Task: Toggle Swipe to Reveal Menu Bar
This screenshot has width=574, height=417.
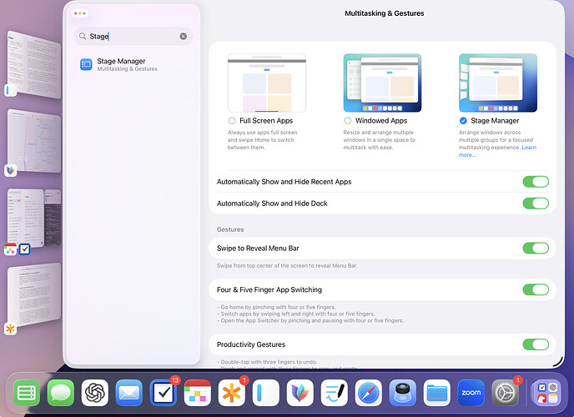Action: pyautogui.click(x=536, y=249)
